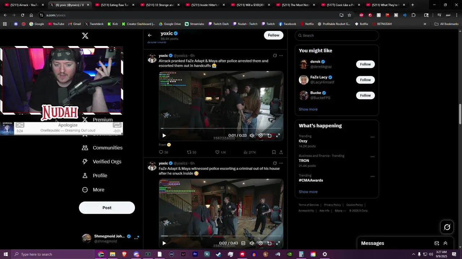Bookmark the Airrack pranked post
The width and height of the screenshot is (462, 259).
point(274,152)
